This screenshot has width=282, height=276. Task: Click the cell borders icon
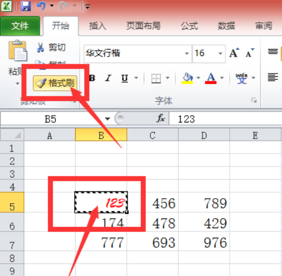[x=156, y=78]
